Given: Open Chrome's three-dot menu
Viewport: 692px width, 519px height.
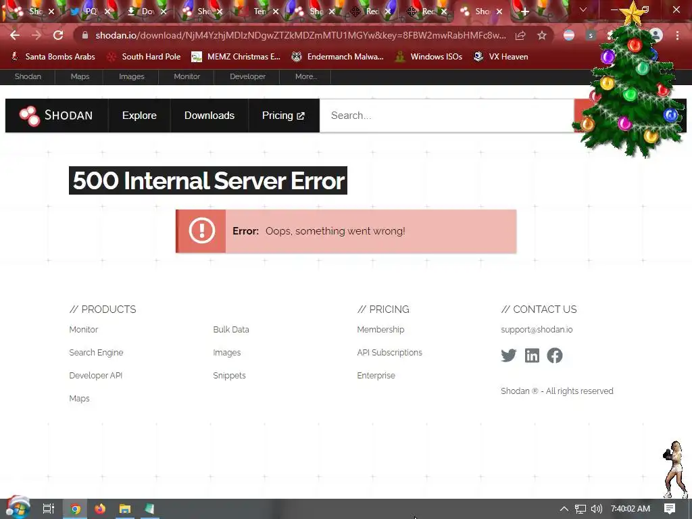Looking at the screenshot, I should pos(677,35).
